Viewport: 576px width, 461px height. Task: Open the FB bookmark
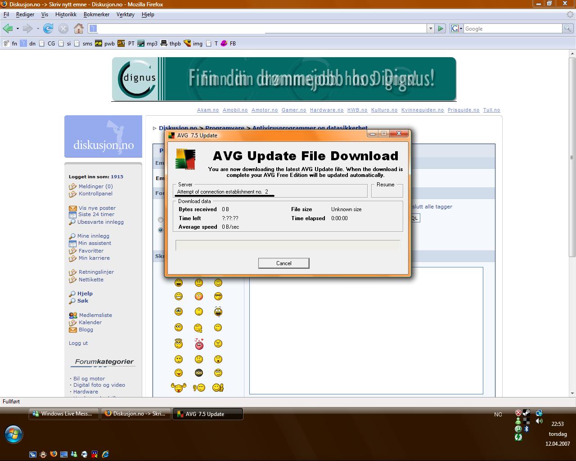[x=228, y=44]
